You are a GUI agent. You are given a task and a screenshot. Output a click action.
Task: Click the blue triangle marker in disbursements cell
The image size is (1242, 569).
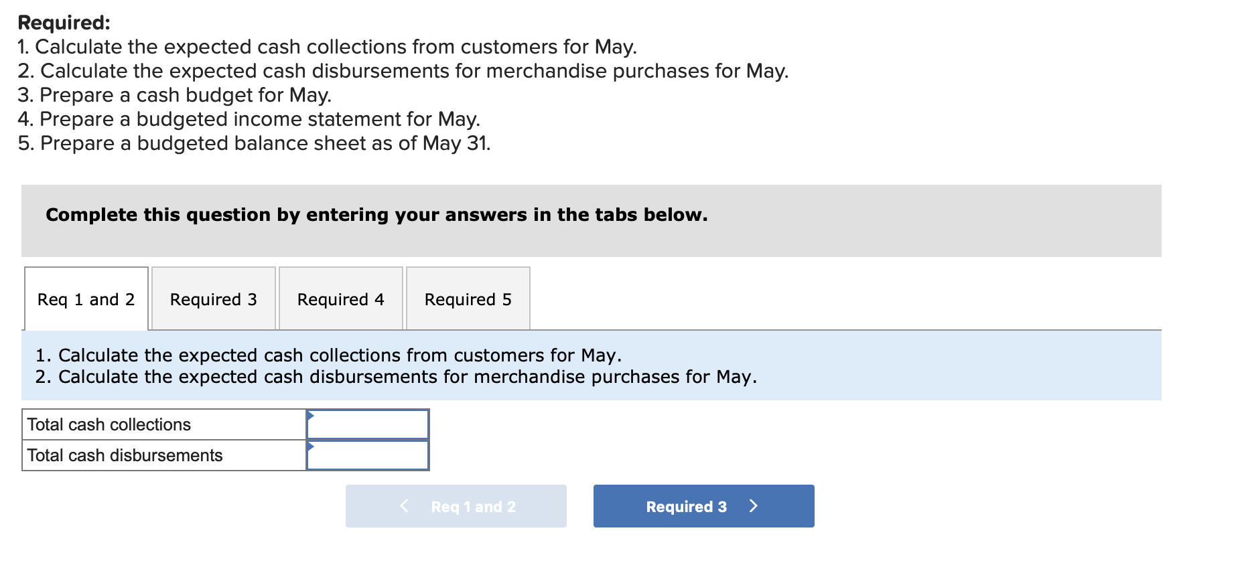tap(310, 446)
